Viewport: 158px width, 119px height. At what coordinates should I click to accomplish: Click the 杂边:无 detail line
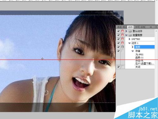[139, 61]
